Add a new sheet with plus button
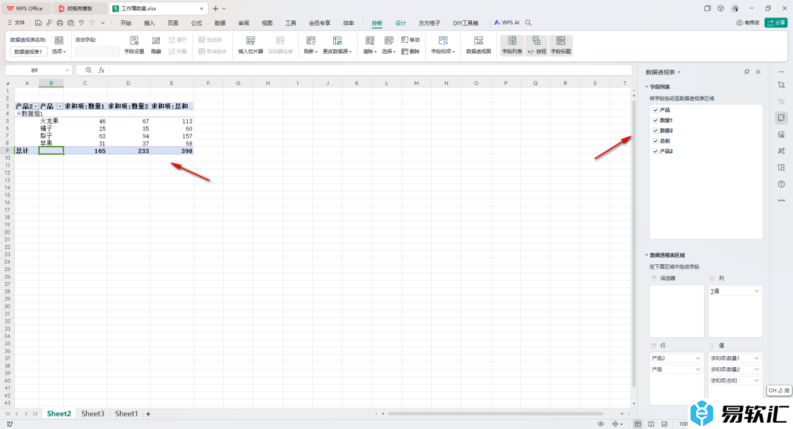Viewport: 793px width, 429px height. point(148,414)
